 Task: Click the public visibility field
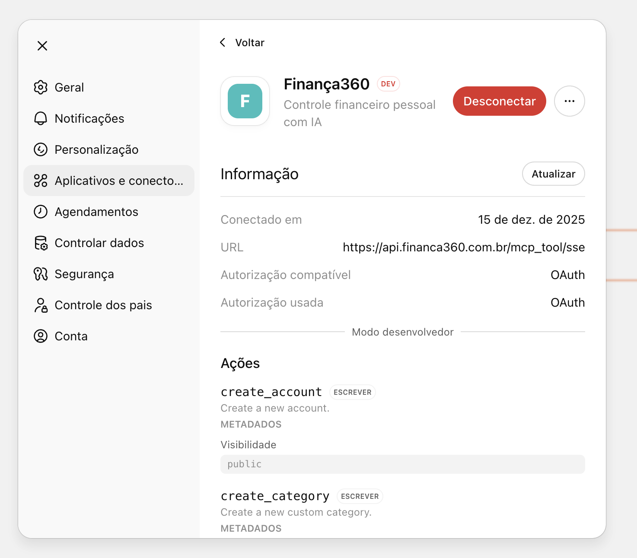pyautogui.click(x=402, y=464)
